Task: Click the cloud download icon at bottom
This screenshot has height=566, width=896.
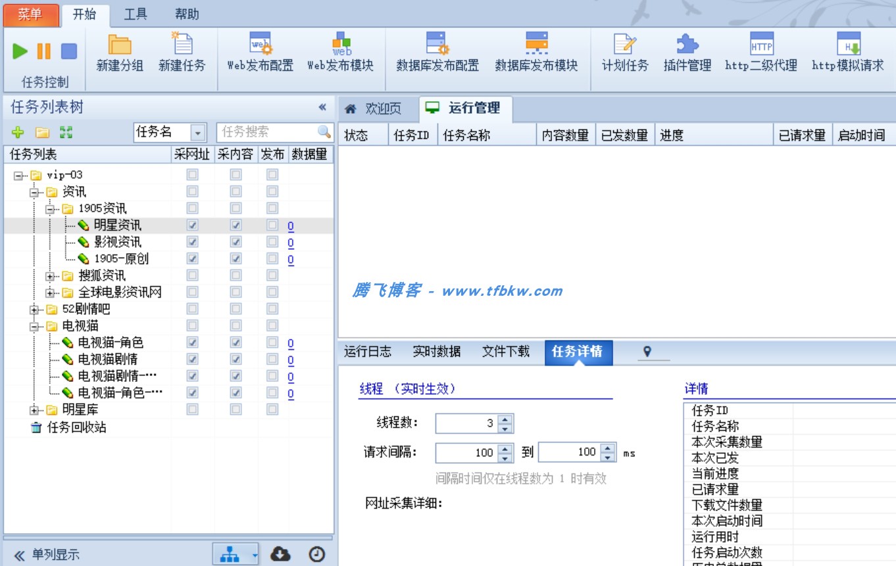Action: coord(281,554)
